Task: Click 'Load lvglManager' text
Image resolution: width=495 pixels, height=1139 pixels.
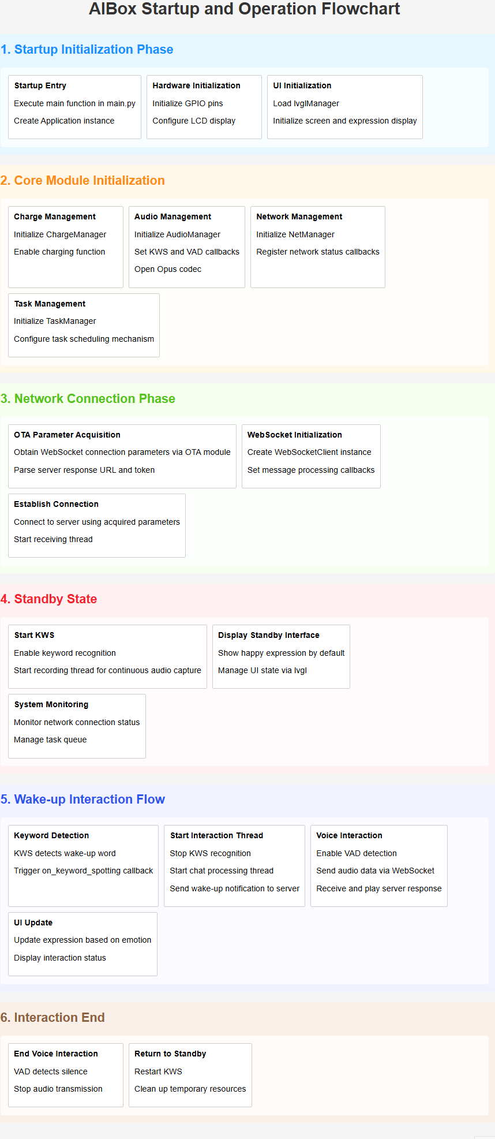Action: [x=306, y=103]
